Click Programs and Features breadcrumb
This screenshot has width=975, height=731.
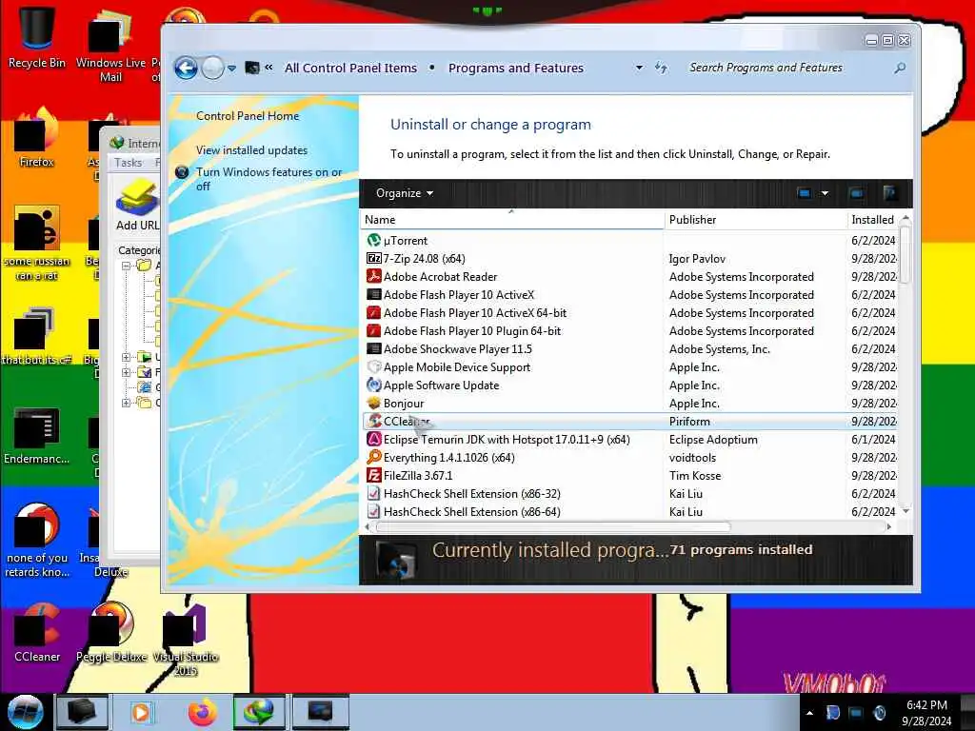tap(516, 68)
